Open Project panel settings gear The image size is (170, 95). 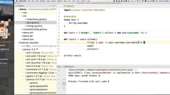[x=53, y=6]
